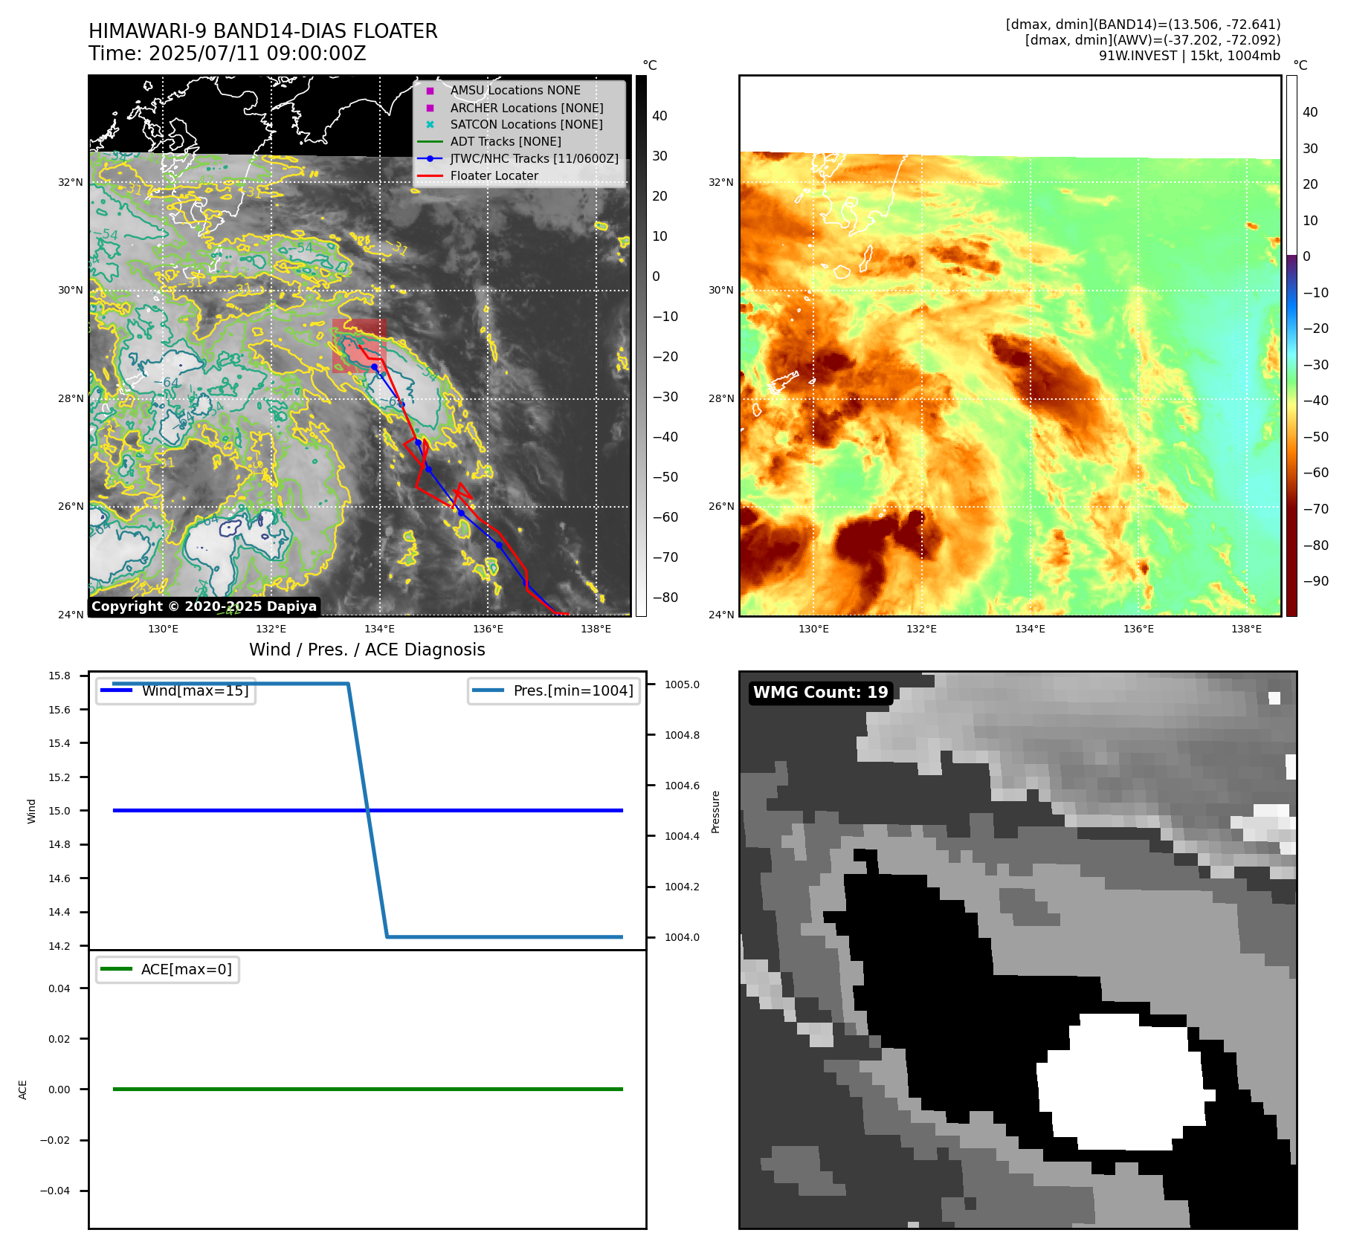Click the 'ACE' vertical axis label
Image resolution: width=1348 pixels, height=1256 pixels.
23,1090
